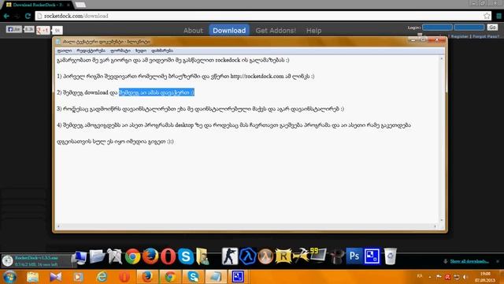Click the Forgot Pass? link
504x284 pixels.
tap(486, 36)
